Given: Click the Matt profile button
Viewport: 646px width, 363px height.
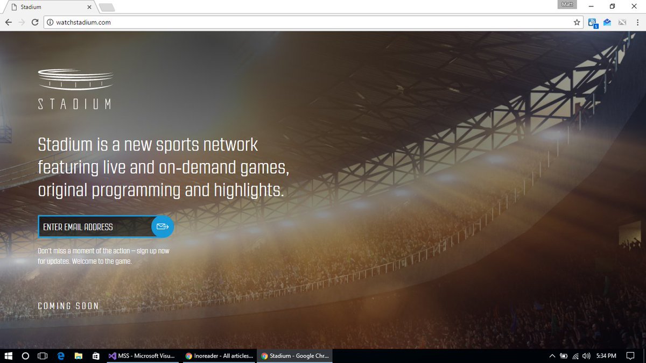Looking at the screenshot, I should click(566, 5).
